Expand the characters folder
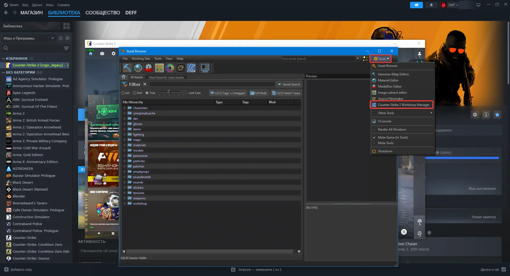Screen dimensions: 510x276 click(124, 108)
